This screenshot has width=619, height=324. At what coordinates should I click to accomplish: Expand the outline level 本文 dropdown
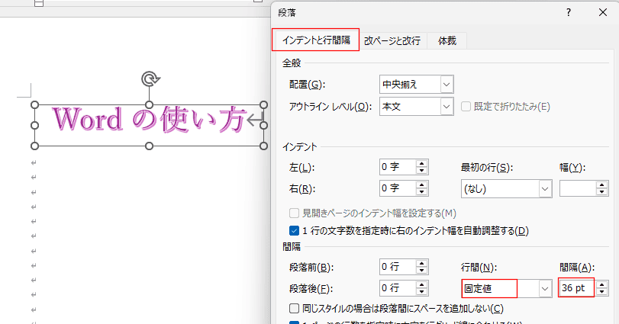pos(447,107)
